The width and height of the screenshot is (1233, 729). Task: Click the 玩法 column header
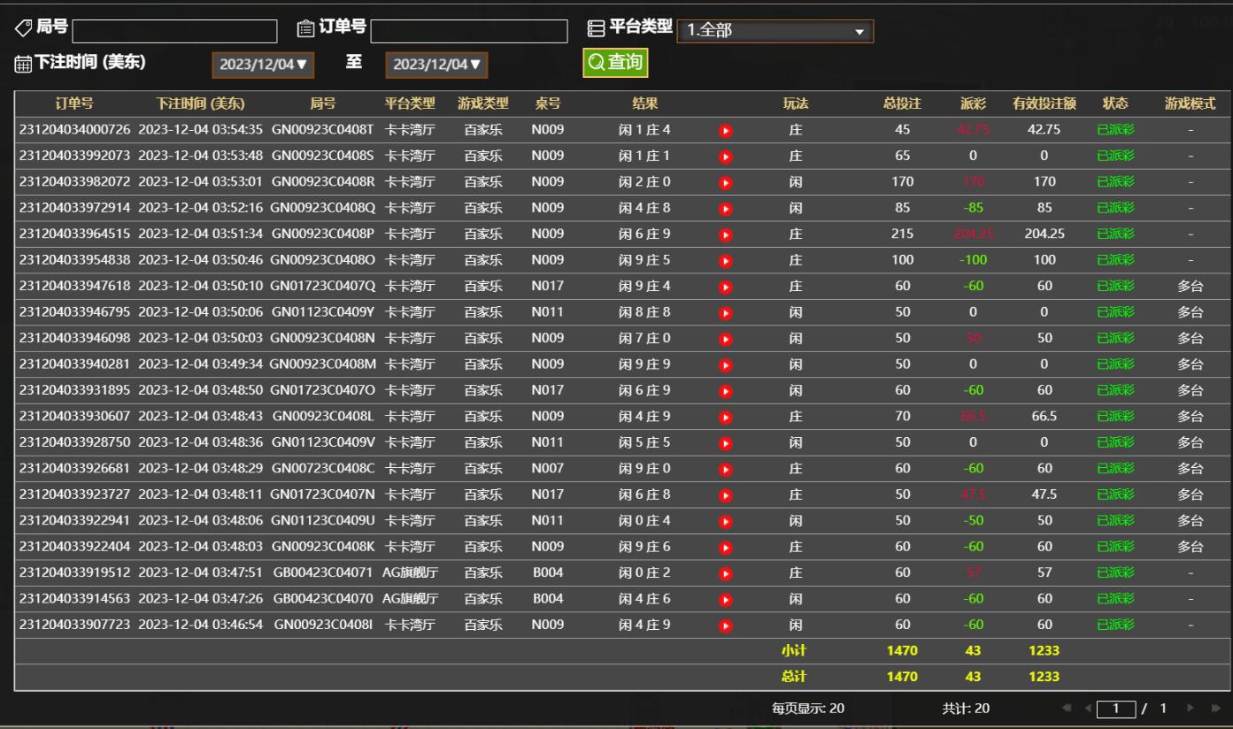coord(796,104)
